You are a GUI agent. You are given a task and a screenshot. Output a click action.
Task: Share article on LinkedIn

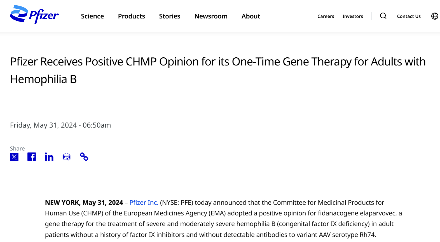tap(49, 157)
